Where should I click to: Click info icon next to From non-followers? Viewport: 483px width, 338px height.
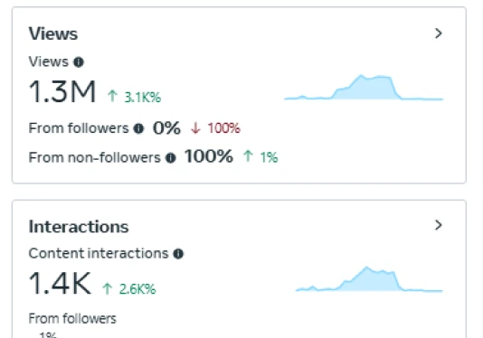(x=171, y=158)
